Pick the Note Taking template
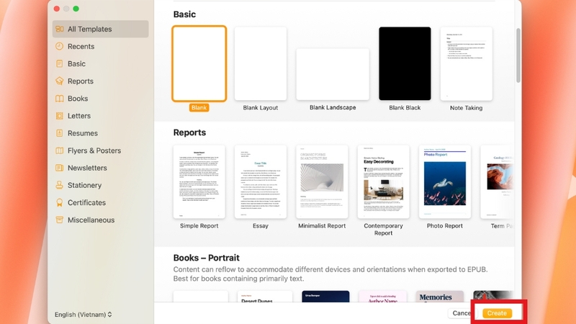The image size is (576, 324). tap(466, 63)
